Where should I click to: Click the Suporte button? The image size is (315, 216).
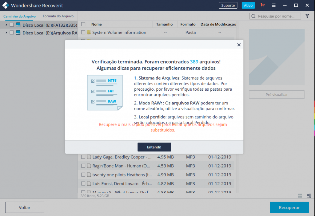pyautogui.click(x=228, y=6)
